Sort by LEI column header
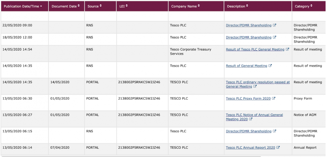This screenshot has width=327, height=157. pos(123,6)
